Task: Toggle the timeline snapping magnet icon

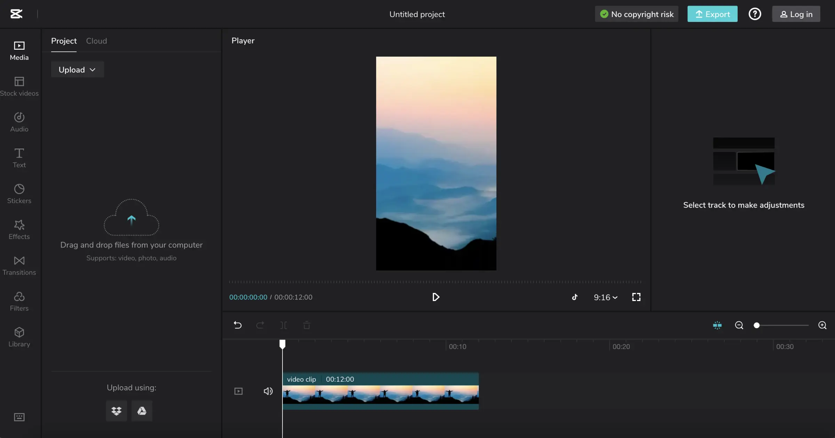Action: tap(717, 325)
